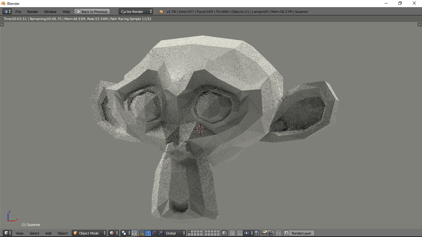Click the 'Remaining:00:06.70' status text
This screenshot has height=237, width=422.
click(45, 19)
